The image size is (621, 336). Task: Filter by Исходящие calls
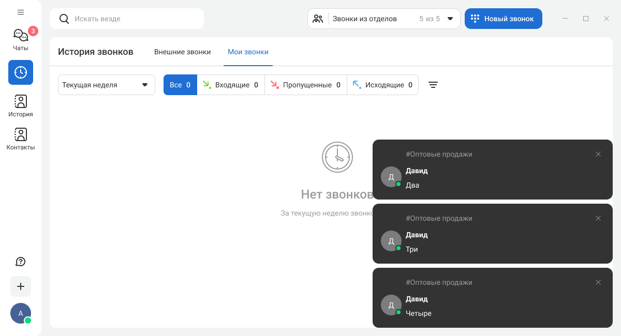click(x=382, y=85)
